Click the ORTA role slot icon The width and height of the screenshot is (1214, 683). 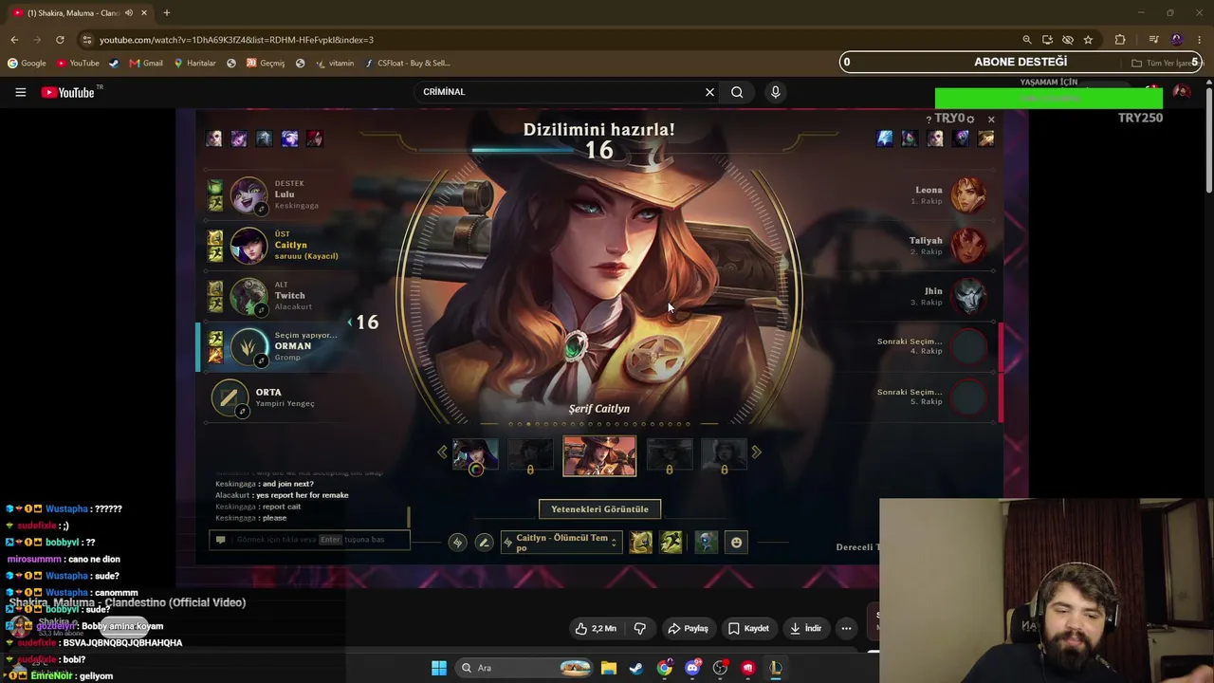(230, 397)
